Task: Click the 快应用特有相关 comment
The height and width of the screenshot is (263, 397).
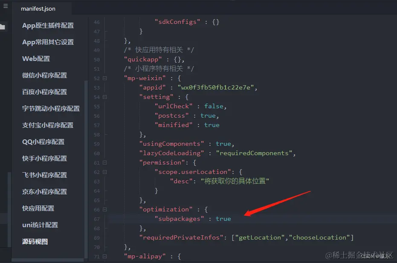Action: click(x=159, y=50)
